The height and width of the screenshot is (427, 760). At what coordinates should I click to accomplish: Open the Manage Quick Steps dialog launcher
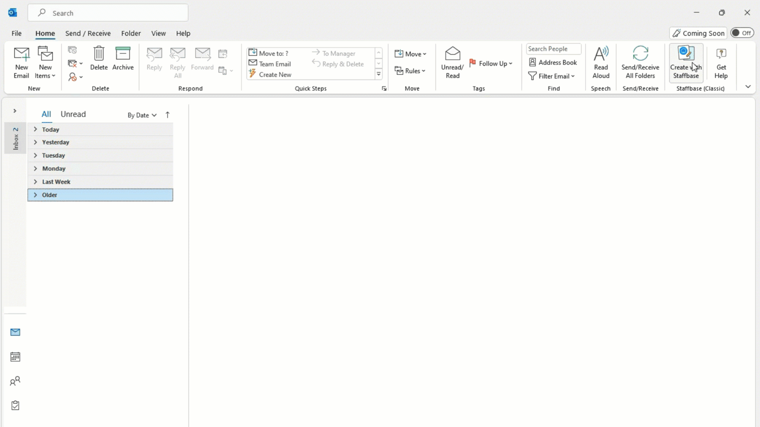pyautogui.click(x=384, y=89)
